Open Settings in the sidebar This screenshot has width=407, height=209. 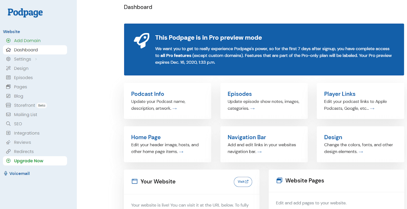22,59
